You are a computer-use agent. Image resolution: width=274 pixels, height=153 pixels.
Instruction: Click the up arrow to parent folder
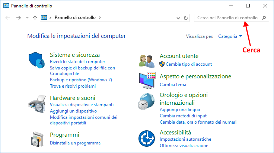pyautogui.click(x=35, y=18)
